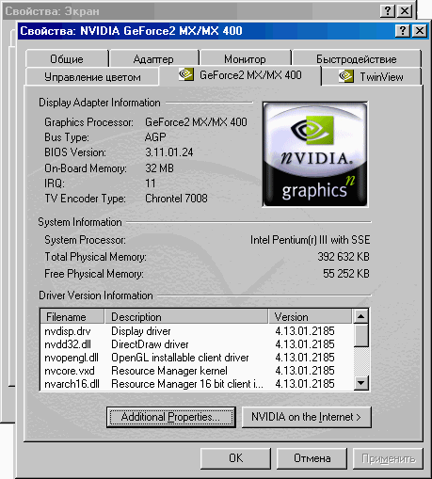Switch to the Общие tab
The height and width of the screenshot is (479, 432).
[x=67, y=58]
